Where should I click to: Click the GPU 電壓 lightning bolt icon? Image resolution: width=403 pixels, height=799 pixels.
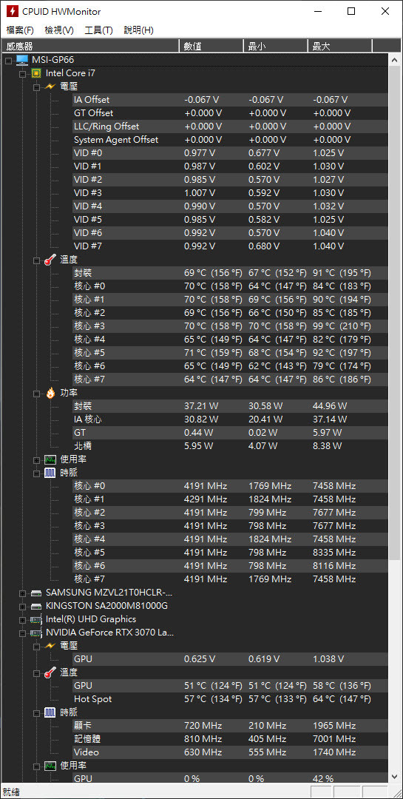tap(50, 646)
